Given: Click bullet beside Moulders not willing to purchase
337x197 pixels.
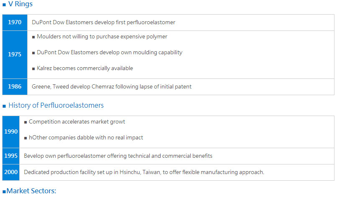Looking at the screenshot, I should click(x=33, y=37).
